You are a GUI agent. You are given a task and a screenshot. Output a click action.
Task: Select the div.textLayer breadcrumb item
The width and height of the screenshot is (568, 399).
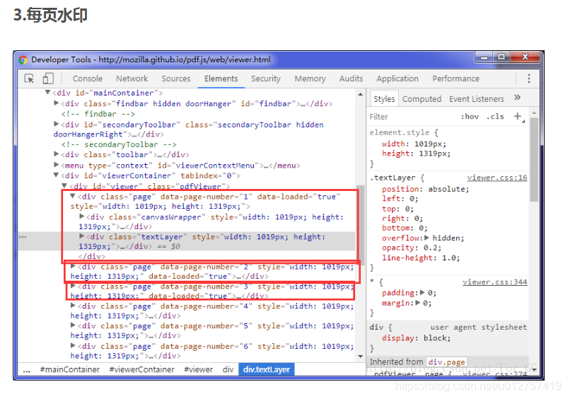coord(266,369)
